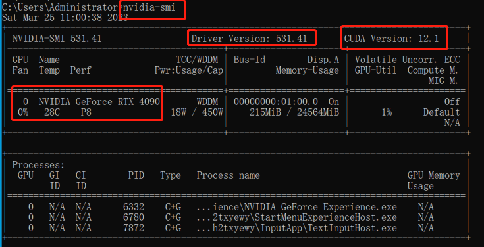Click the Driver Version: 531.41 text

[249, 39]
